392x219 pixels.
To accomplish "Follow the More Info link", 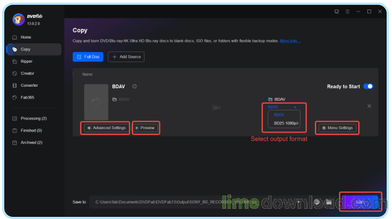I will (x=290, y=41).
